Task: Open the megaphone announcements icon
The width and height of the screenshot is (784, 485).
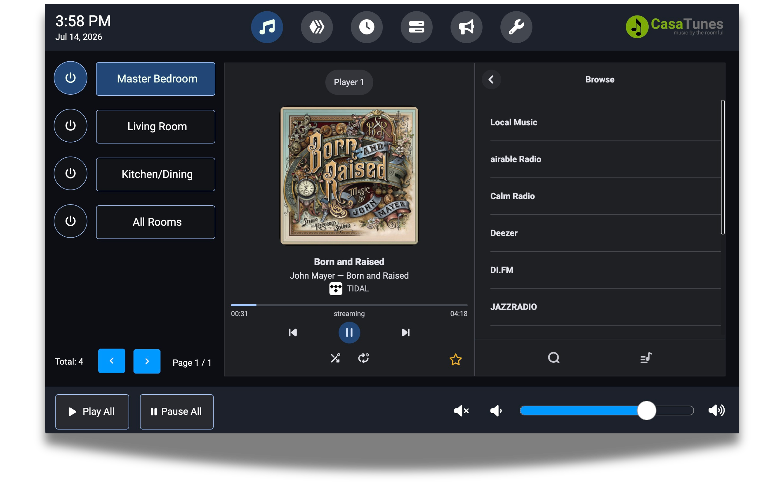Action: 466,27
